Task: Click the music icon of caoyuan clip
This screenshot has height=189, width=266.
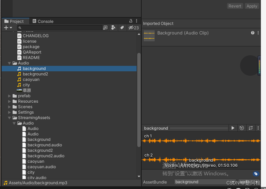Action: coord(19,79)
